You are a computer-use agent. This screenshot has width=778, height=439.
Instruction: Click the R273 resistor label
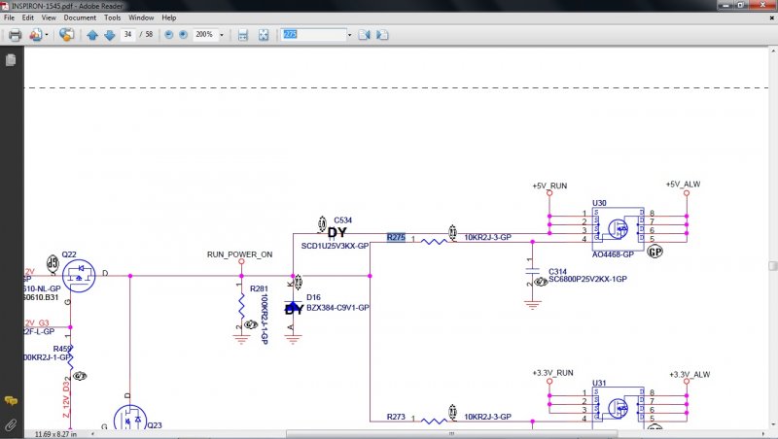396,417
